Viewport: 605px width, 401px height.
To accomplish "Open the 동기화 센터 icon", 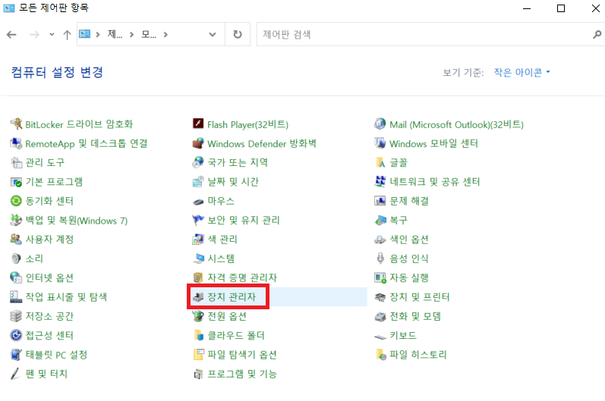I will pos(16,201).
